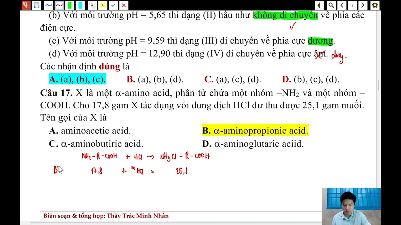Open the red pen app logo menu
This screenshot has width=401, height=225.
[26, 5]
